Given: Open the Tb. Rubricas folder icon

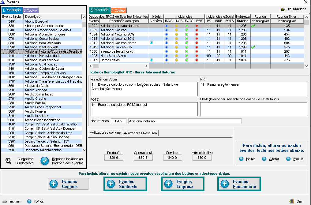Looking at the screenshot, I should (x=283, y=9).
